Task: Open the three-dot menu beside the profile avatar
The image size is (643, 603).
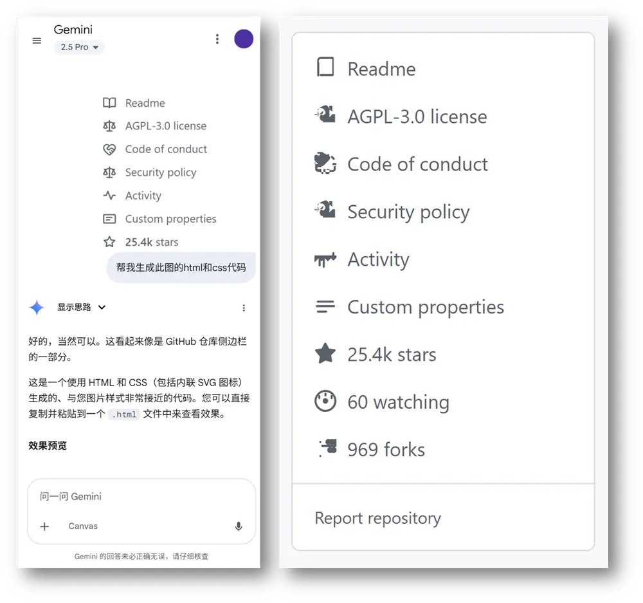Action: click(x=217, y=39)
